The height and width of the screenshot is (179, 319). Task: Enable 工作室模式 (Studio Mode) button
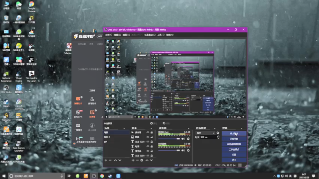point(234,149)
